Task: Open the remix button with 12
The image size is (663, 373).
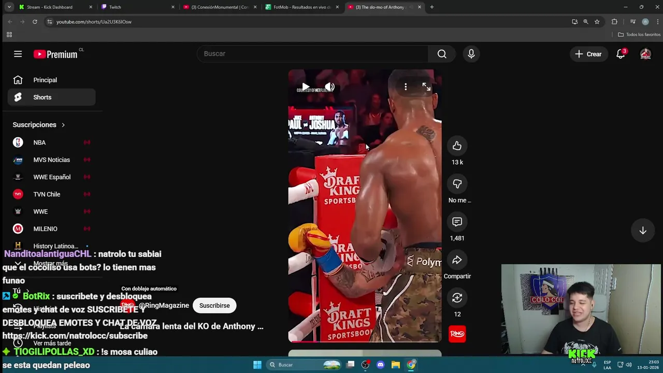Action: (457, 298)
